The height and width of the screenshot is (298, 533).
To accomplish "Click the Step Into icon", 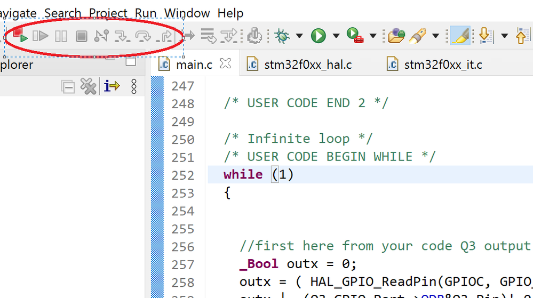I will [122, 36].
